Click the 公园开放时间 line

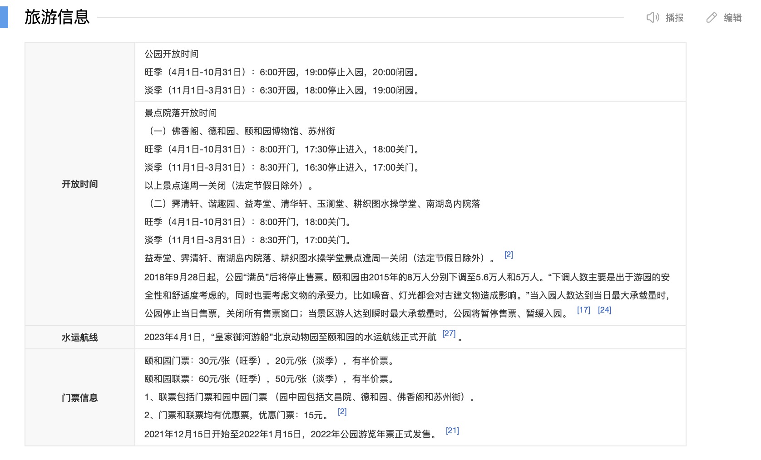click(x=172, y=54)
